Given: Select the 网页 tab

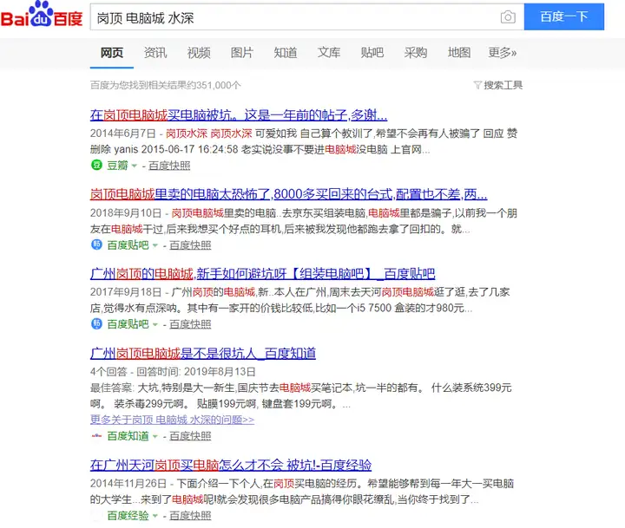Looking at the screenshot, I should tap(112, 53).
